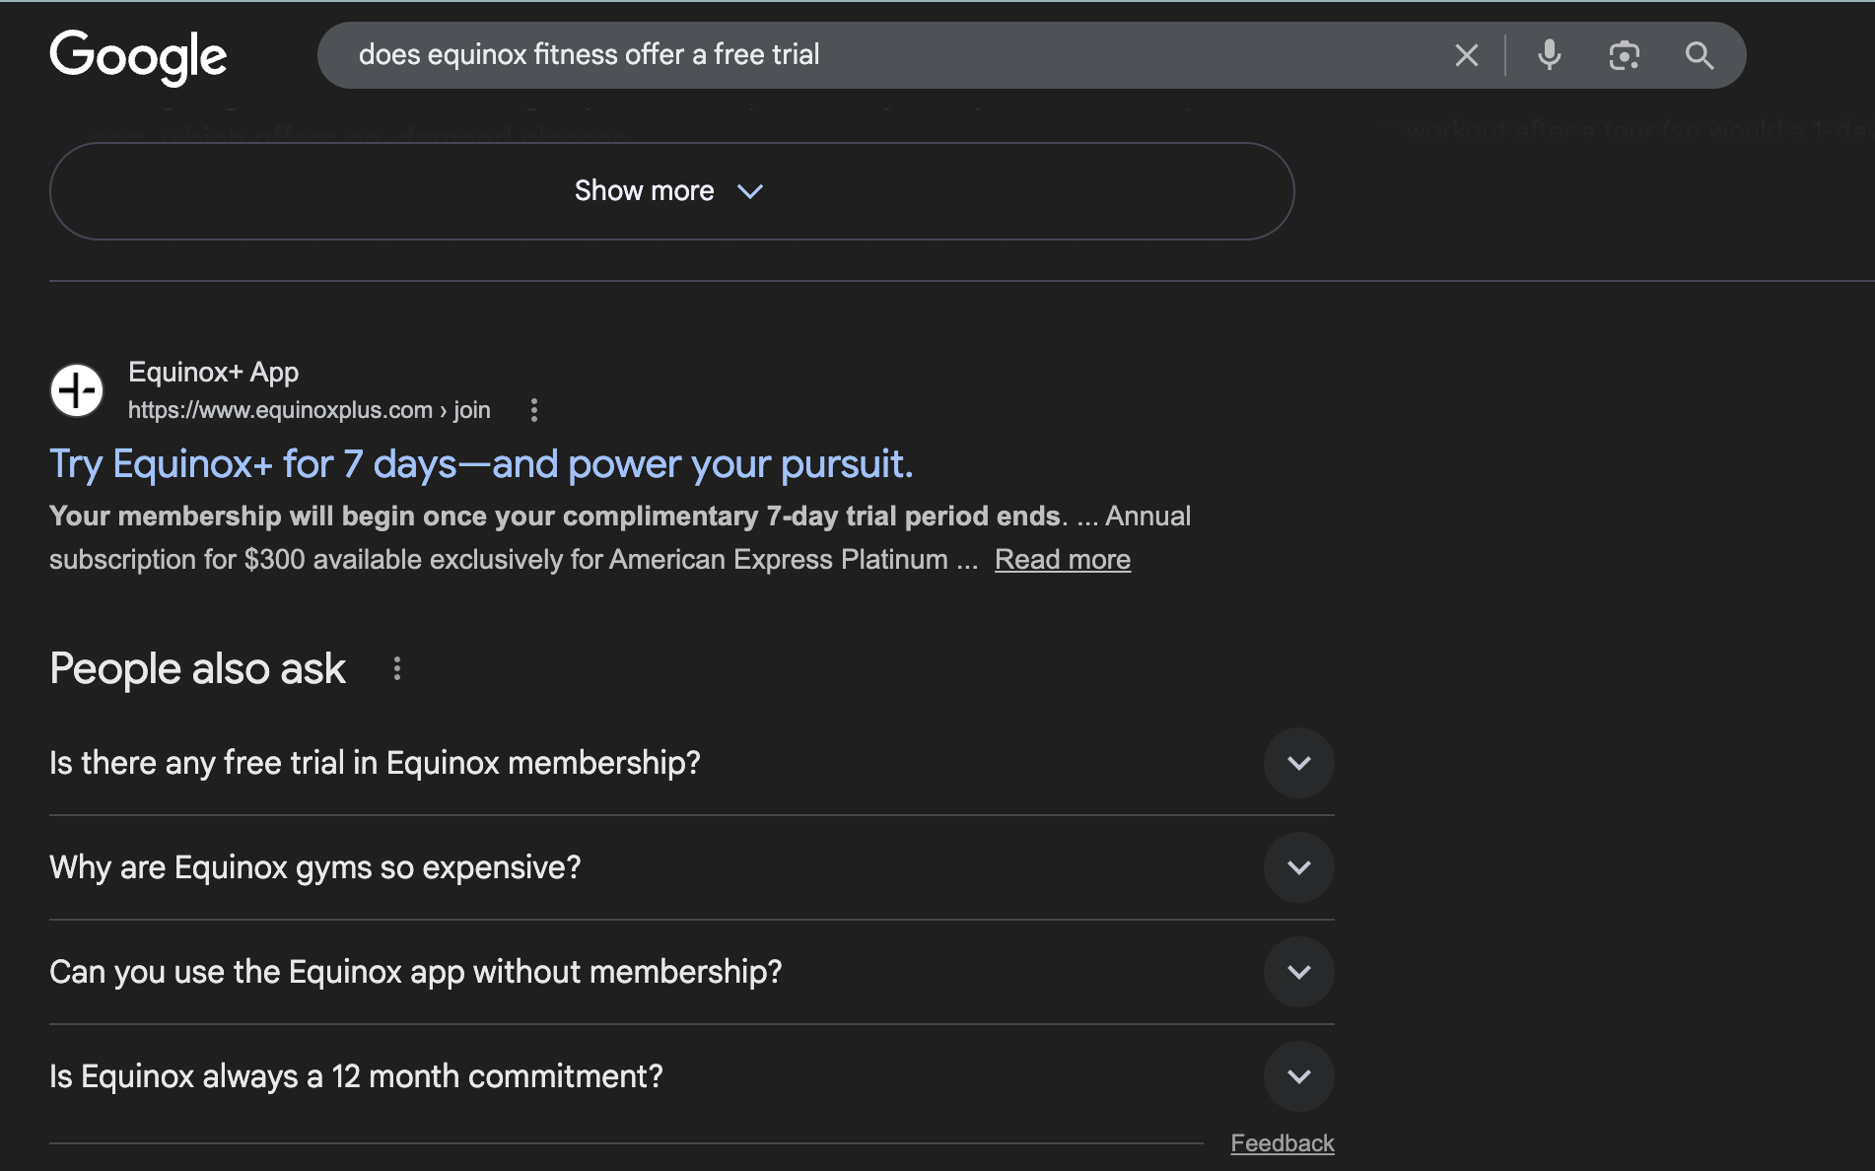The image size is (1875, 1171).
Task: Open search by image camera icon
Action: tap(1624, 55)
